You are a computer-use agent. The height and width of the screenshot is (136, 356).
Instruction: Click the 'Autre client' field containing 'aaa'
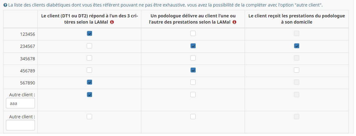click(20, 103)
